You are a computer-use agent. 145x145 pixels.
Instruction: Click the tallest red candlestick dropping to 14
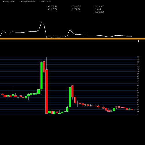[47, 91]
